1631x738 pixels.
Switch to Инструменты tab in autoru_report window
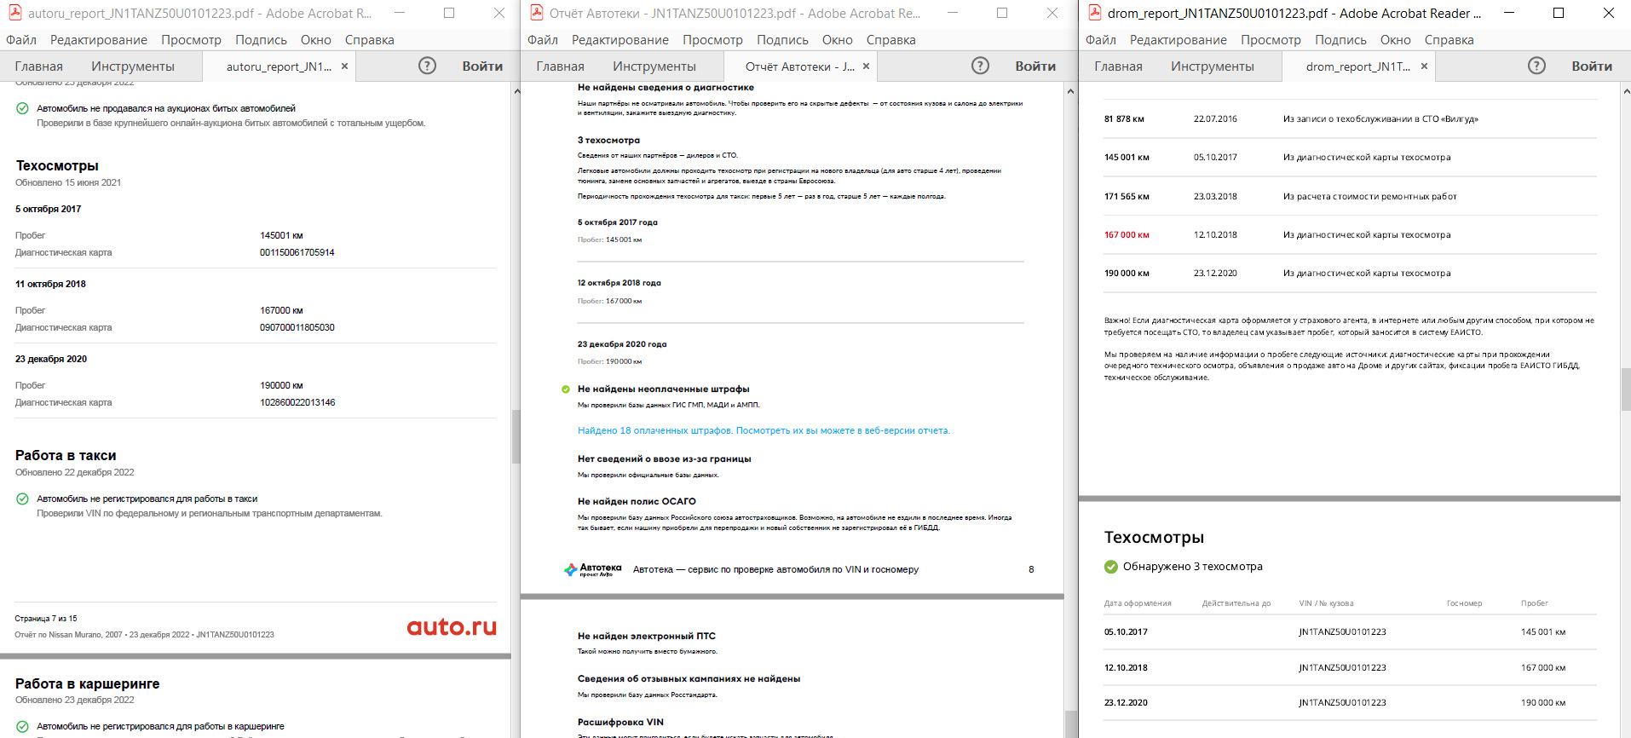[133, 66]
